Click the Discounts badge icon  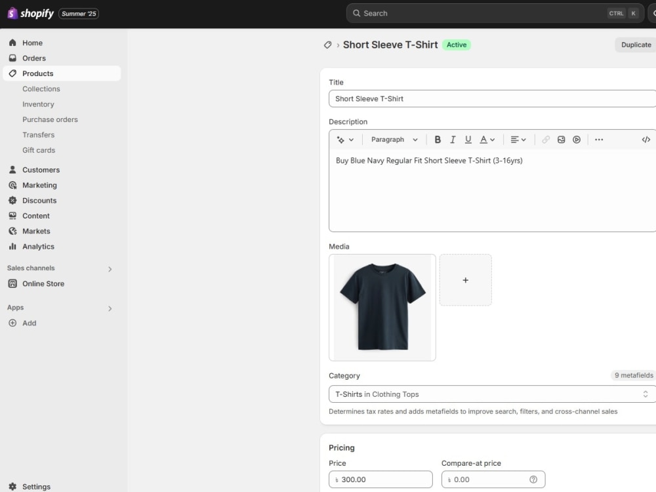(12, 200)
